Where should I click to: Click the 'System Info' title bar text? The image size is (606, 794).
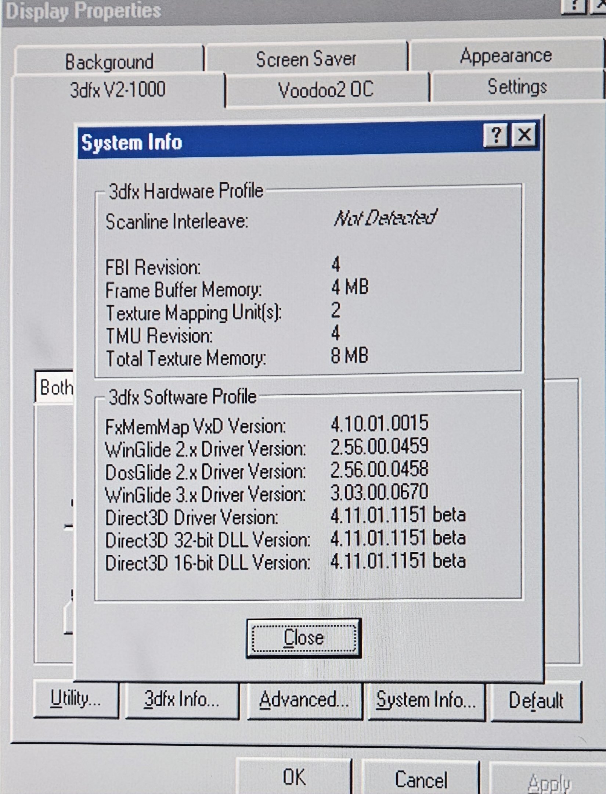(131, 142)
